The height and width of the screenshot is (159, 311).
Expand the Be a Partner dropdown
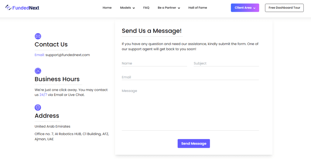(169, 8)
